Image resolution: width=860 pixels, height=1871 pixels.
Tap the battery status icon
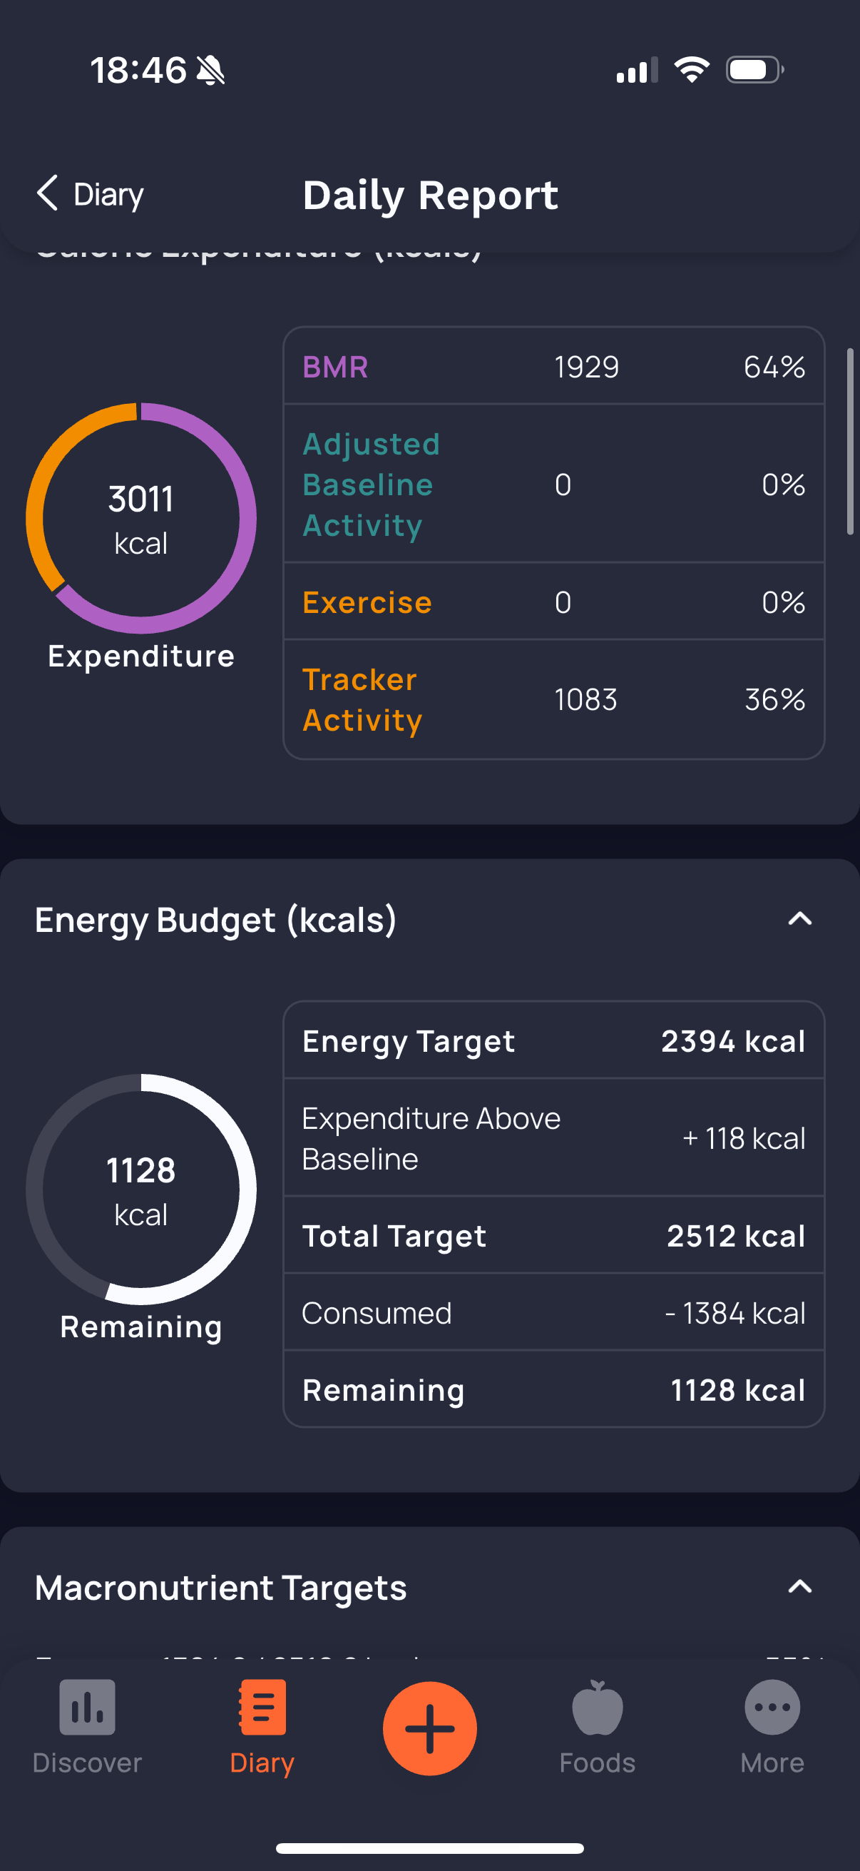(754, 70)
